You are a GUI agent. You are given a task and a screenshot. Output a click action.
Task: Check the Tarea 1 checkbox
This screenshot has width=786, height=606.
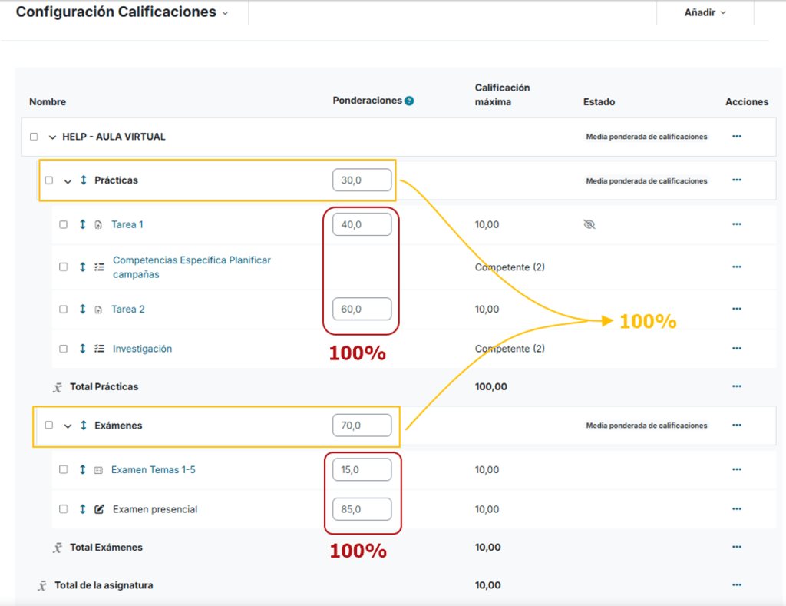coord(63,224)
